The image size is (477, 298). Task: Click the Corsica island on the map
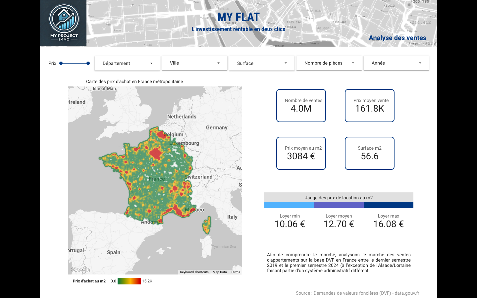(207, 225)
